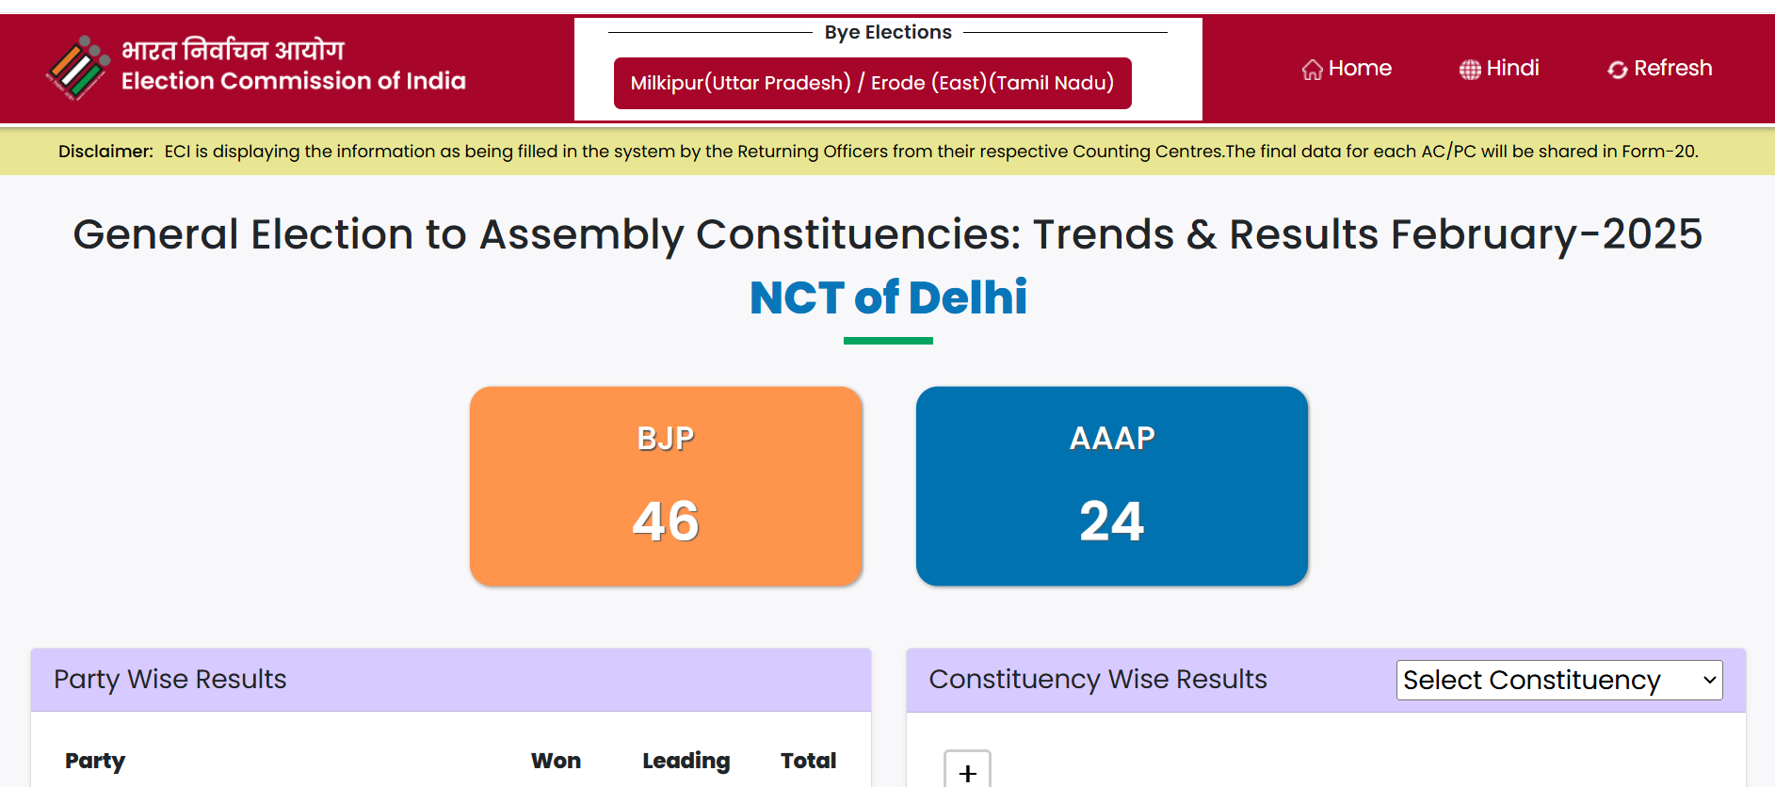Image resolution: width=1775 pixels, height=787 pixels.
Task: Click the NCT of Delhi heading
Action: click(x=888, y=297)
